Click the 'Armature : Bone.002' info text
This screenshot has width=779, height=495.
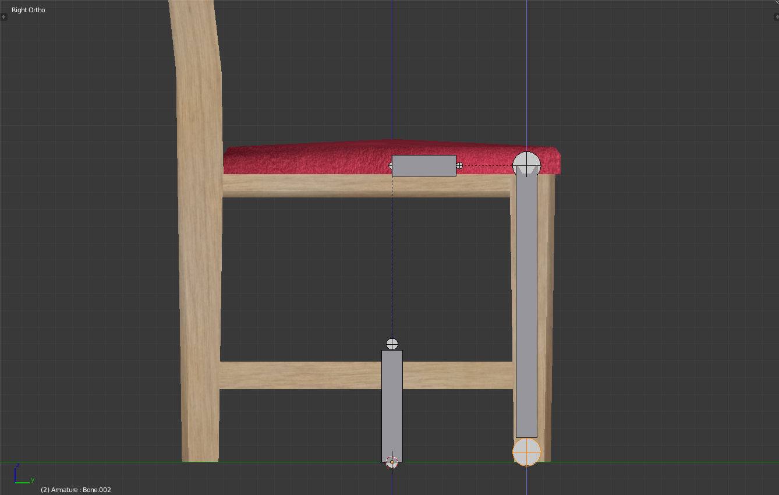click(x=76, y=490)
